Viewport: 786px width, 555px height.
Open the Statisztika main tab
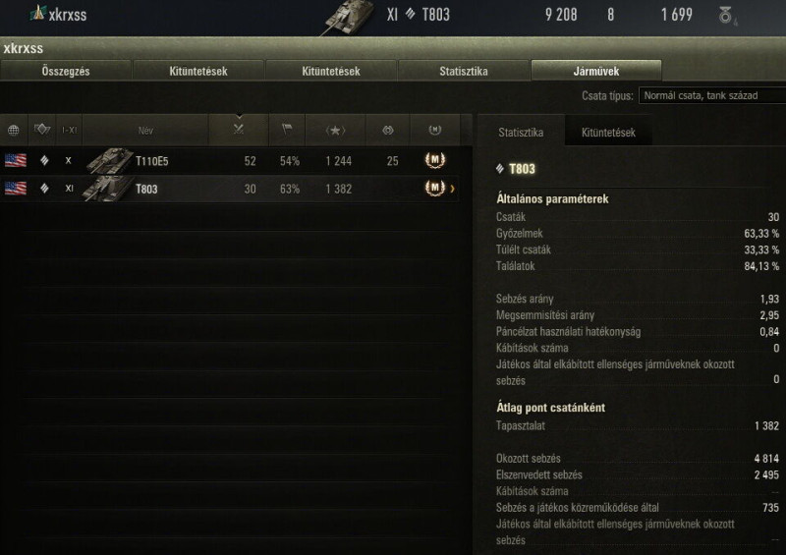click(464, 71)
